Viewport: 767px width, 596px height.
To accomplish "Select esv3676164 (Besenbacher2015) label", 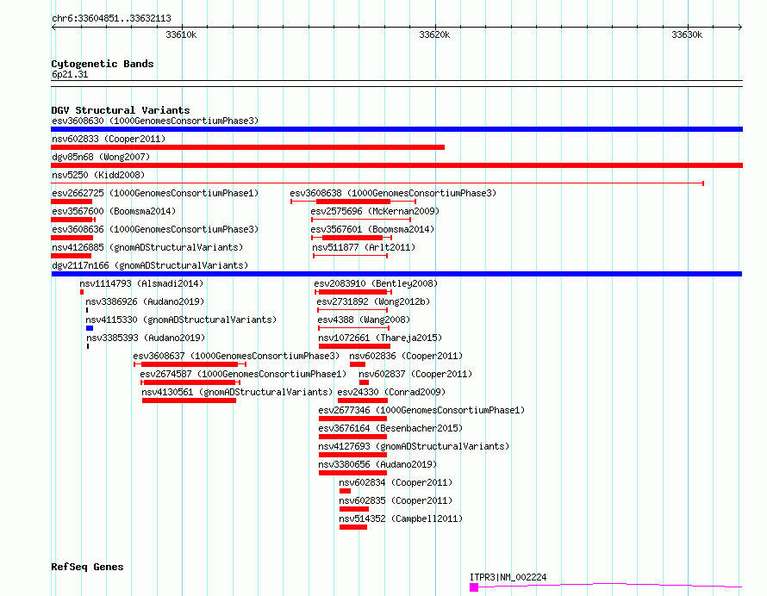I will 390,428.
